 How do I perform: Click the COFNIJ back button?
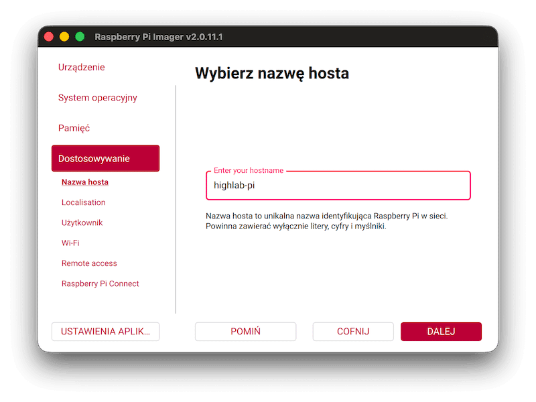[353, 332]
